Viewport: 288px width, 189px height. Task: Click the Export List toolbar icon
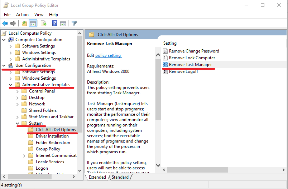(44, 24)
